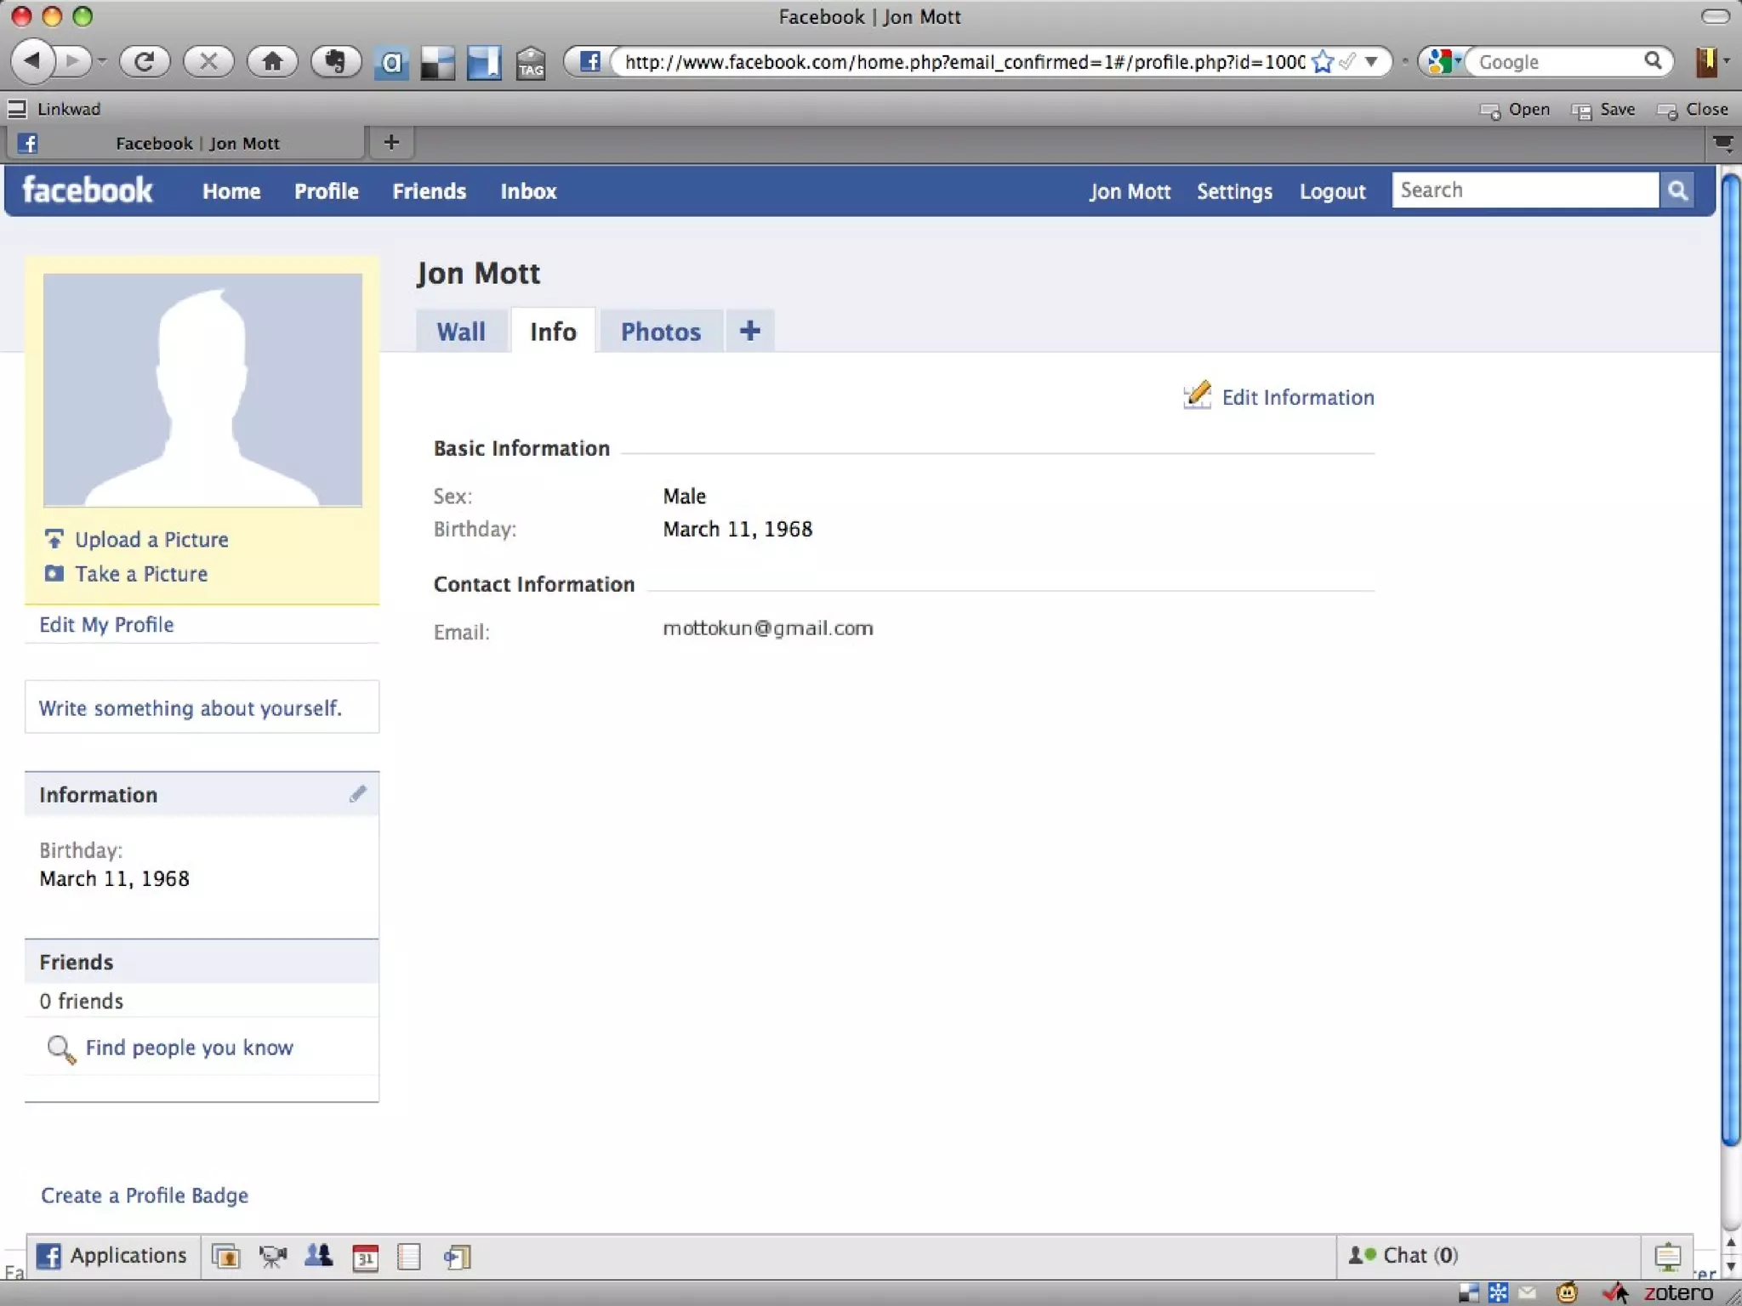Click the Information box pencil edit icon
Screen dimensions: 1742x1306
click(x=357, y=794)
